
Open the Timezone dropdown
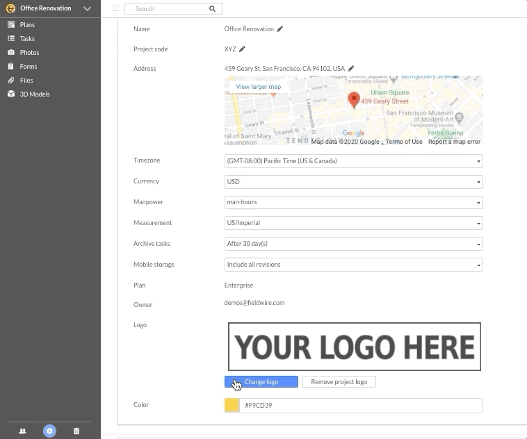(354, 161)
